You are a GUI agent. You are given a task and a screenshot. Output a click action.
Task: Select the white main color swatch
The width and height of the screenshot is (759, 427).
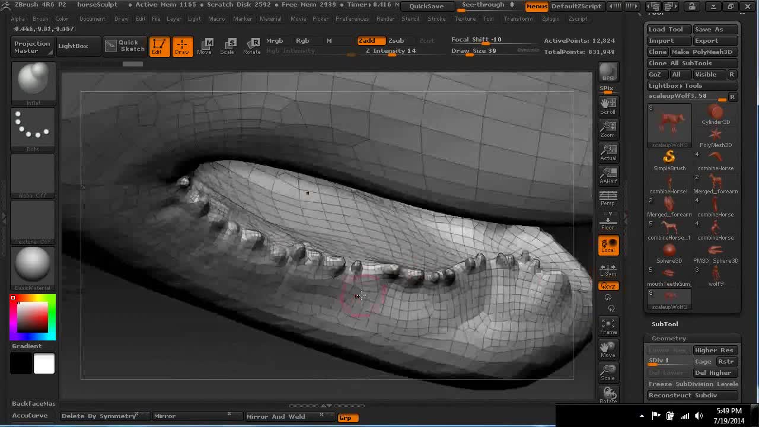pyautogui.click(x=44, y=364)
